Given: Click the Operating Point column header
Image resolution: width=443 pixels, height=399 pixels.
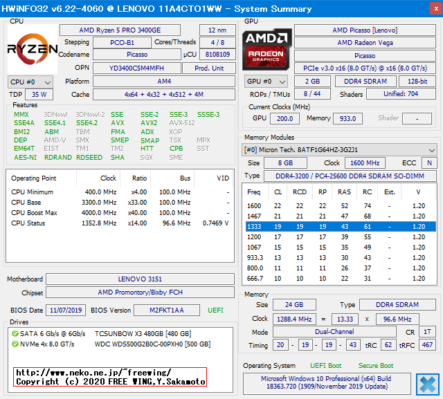Looking at the screenshot, I should pyautogui.click(x=42, y=178).
